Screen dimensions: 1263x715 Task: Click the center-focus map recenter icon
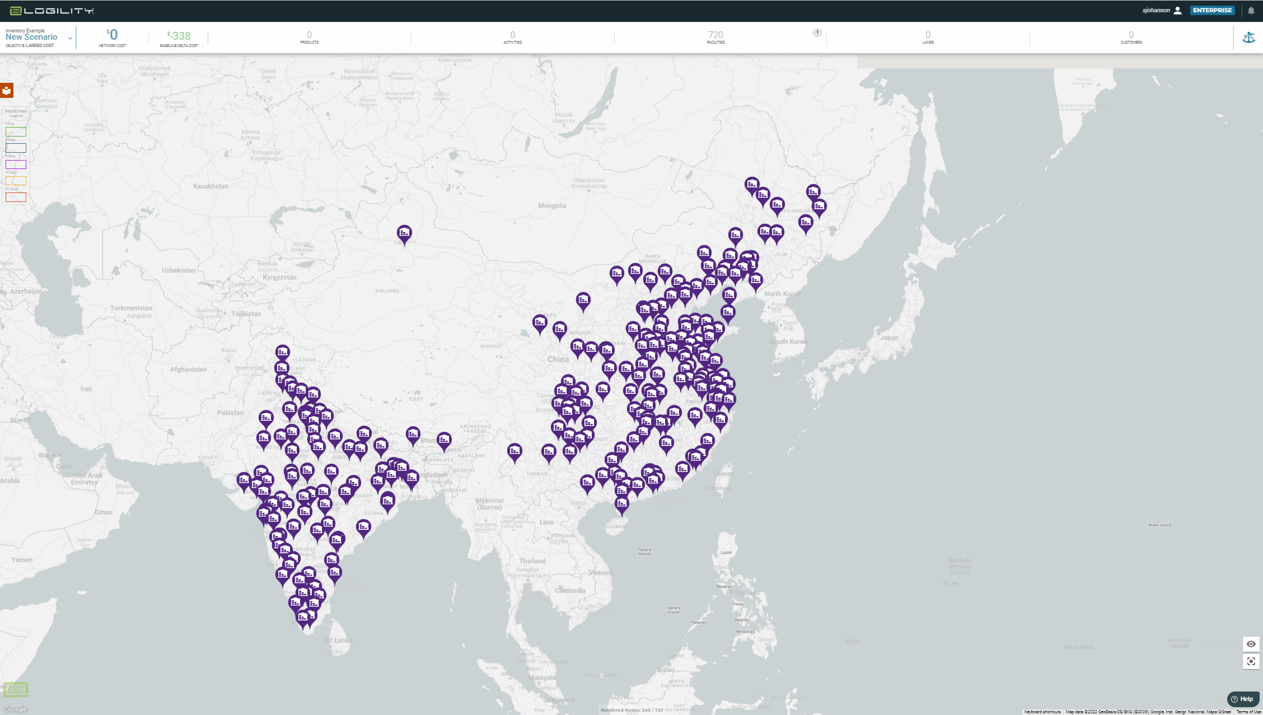[x=1251, y=661]
